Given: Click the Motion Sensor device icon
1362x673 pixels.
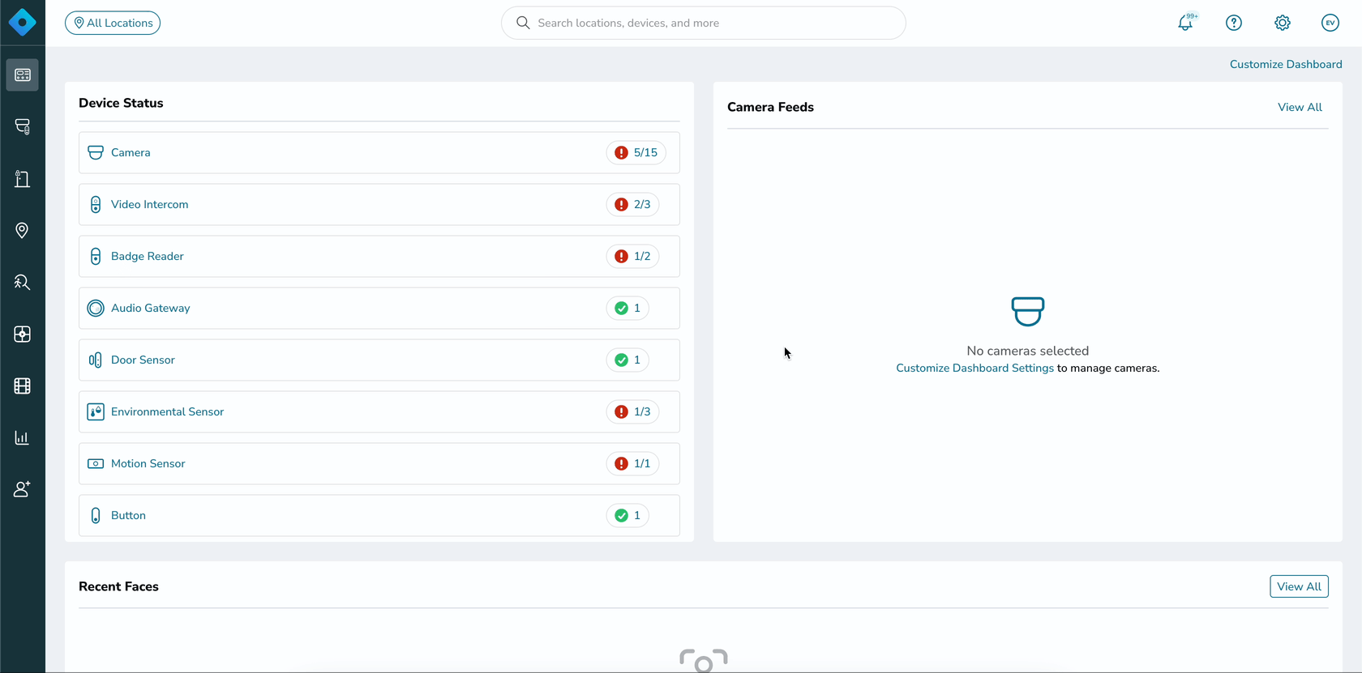Looking at the screenshot, I should 96,463.
